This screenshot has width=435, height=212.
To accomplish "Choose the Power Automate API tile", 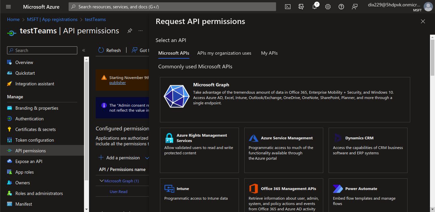I will [x=368, y=195].
